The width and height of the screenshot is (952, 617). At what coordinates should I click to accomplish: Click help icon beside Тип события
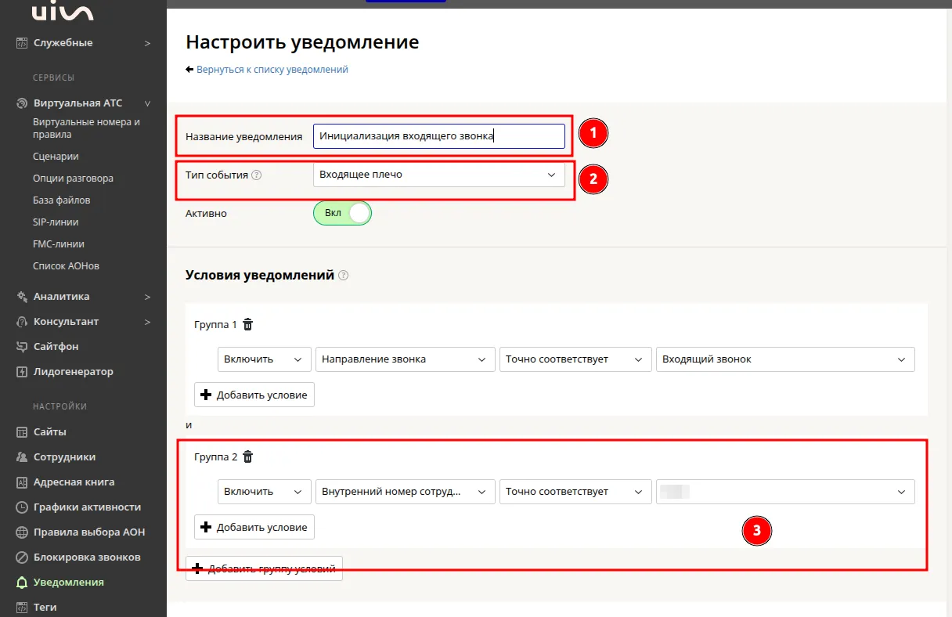257,175
